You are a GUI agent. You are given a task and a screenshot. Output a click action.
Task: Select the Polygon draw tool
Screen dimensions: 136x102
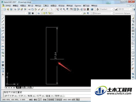(x=3, y=28)
